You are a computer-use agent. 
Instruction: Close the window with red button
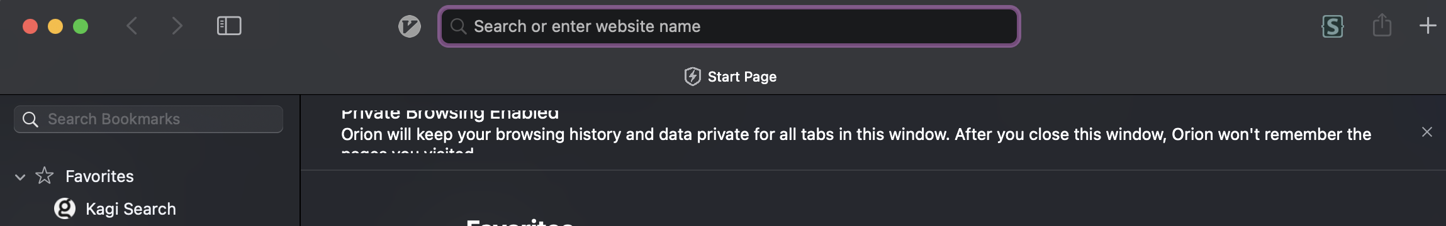coord(30,26)
